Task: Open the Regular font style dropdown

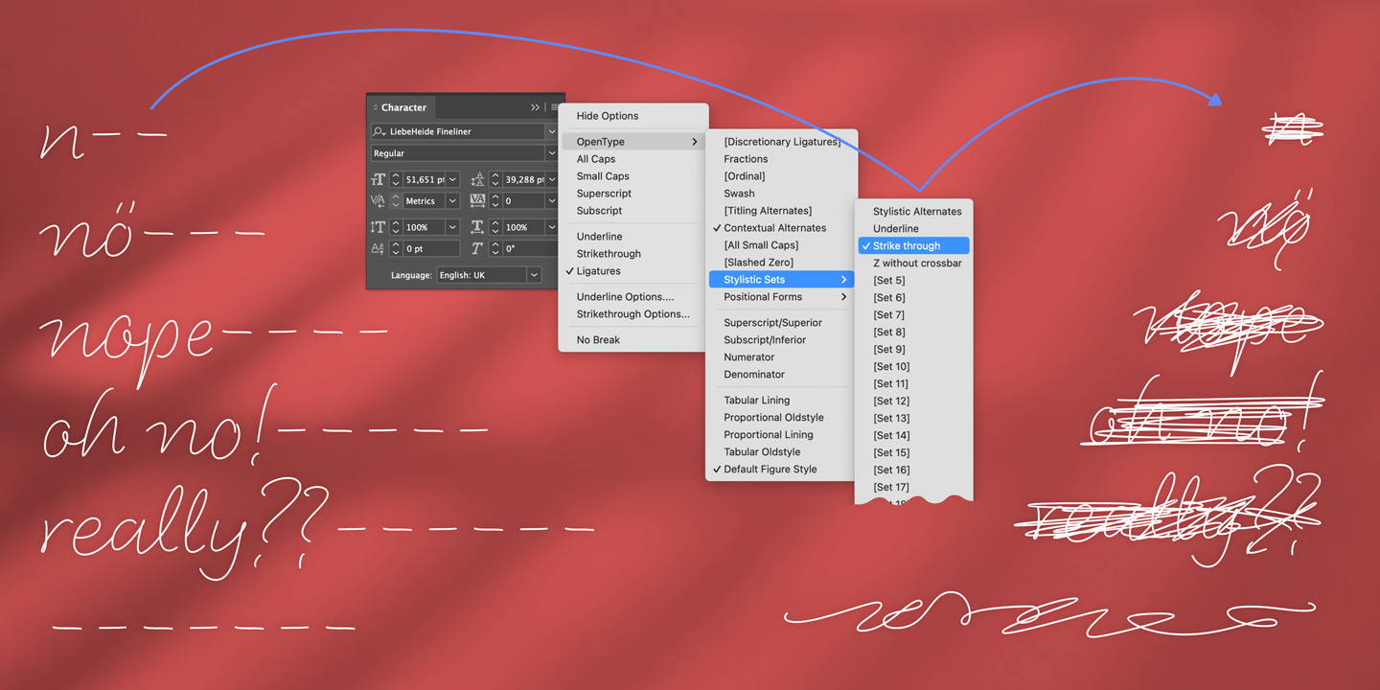Action: (551, 153)
